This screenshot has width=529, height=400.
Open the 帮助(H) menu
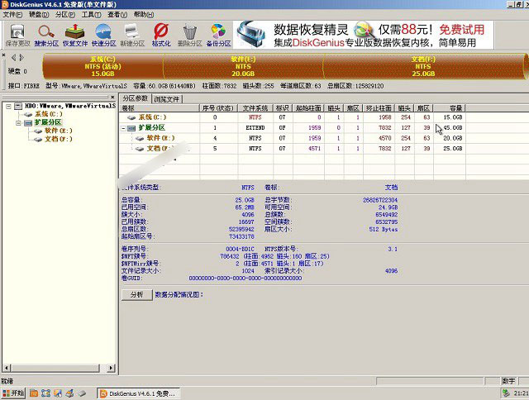tap(144, 15)
